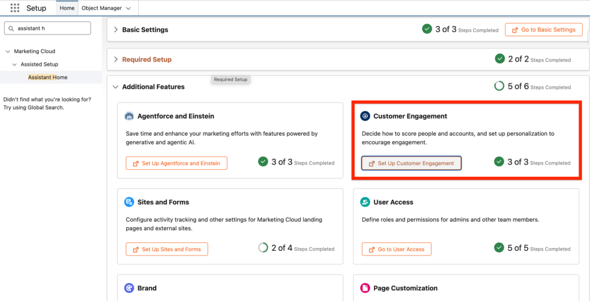590x301 pixels.
Task: Click the Go to Basic Settings button
Action: (x=543, y=29)
